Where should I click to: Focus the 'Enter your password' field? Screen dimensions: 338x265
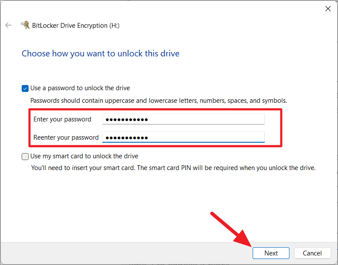[x=183, y=119]
